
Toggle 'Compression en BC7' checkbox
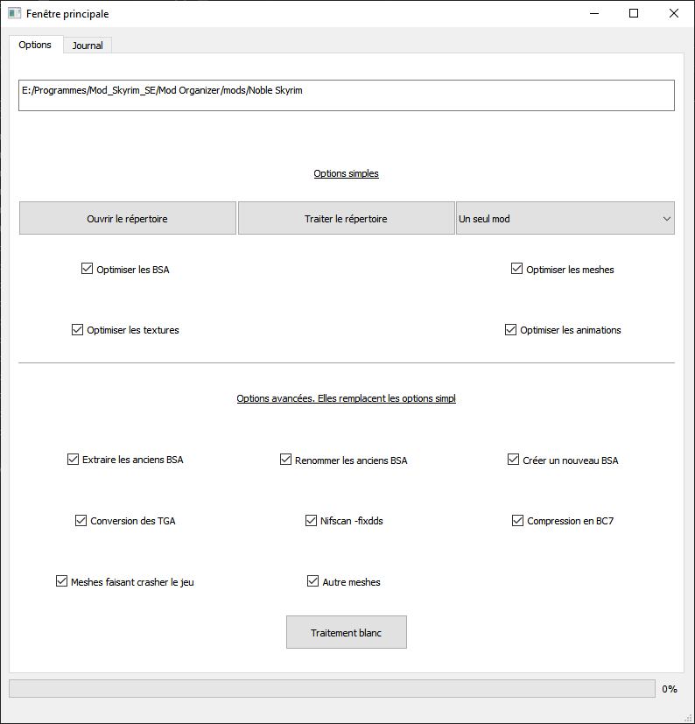[518, 521]
